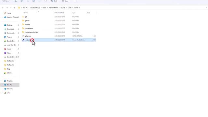Select Code in the breadcrumb path
Viewport: 208px width, 117px height.
click(x=70, y=8)
